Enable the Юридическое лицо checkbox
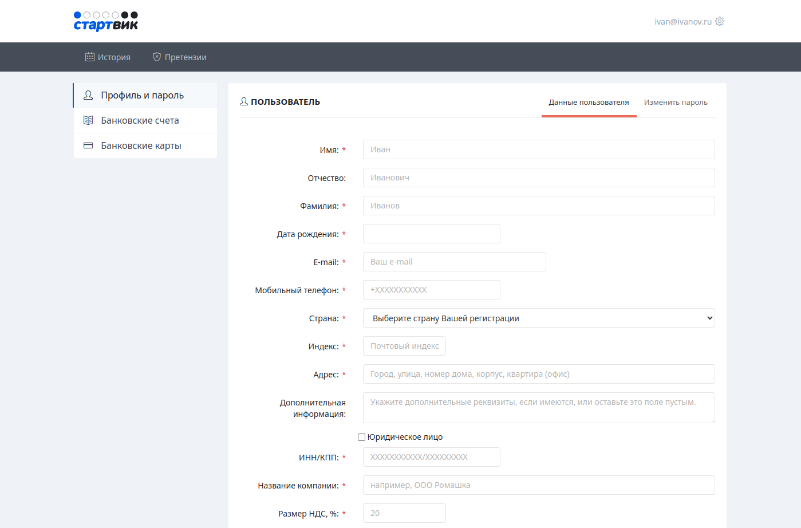This screenshot has width=801, height=528. coord(361,437)
